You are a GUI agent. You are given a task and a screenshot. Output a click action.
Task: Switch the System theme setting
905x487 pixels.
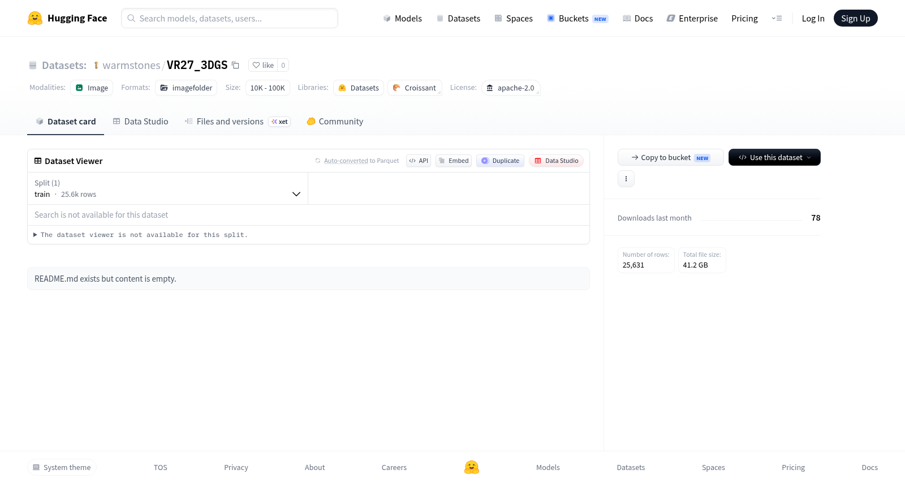(62, 467)
